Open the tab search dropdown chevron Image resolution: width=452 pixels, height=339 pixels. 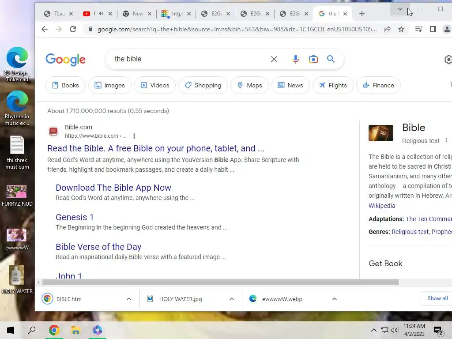click(x=400, y=9)
